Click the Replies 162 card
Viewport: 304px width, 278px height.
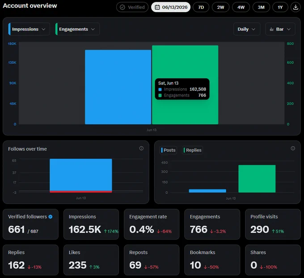(31, 260)
